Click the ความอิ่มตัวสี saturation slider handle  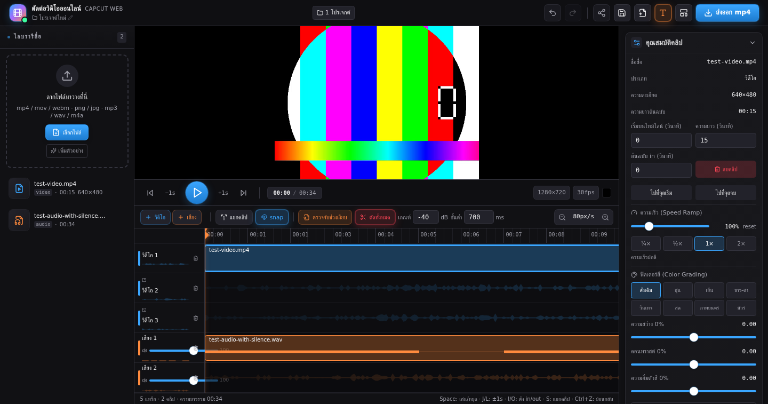click(694, 391)
